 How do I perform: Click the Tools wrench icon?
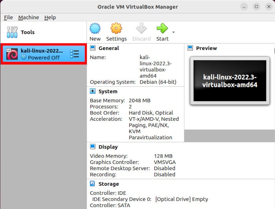coord(12,32)
